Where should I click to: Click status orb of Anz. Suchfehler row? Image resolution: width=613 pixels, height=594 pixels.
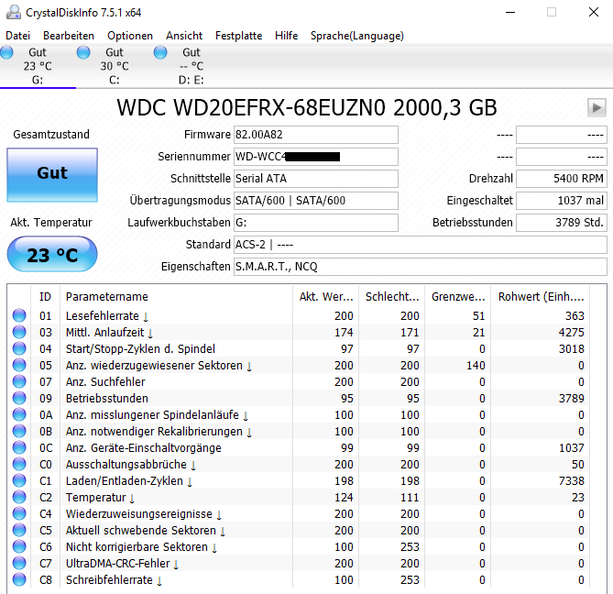[19, 381]
